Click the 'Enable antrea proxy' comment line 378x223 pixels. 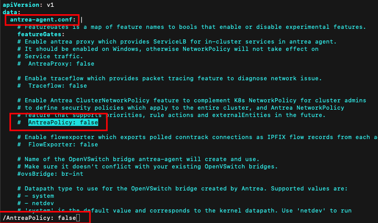177,41
